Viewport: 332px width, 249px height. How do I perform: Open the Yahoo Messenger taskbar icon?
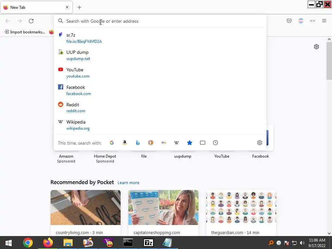(108, 243)
